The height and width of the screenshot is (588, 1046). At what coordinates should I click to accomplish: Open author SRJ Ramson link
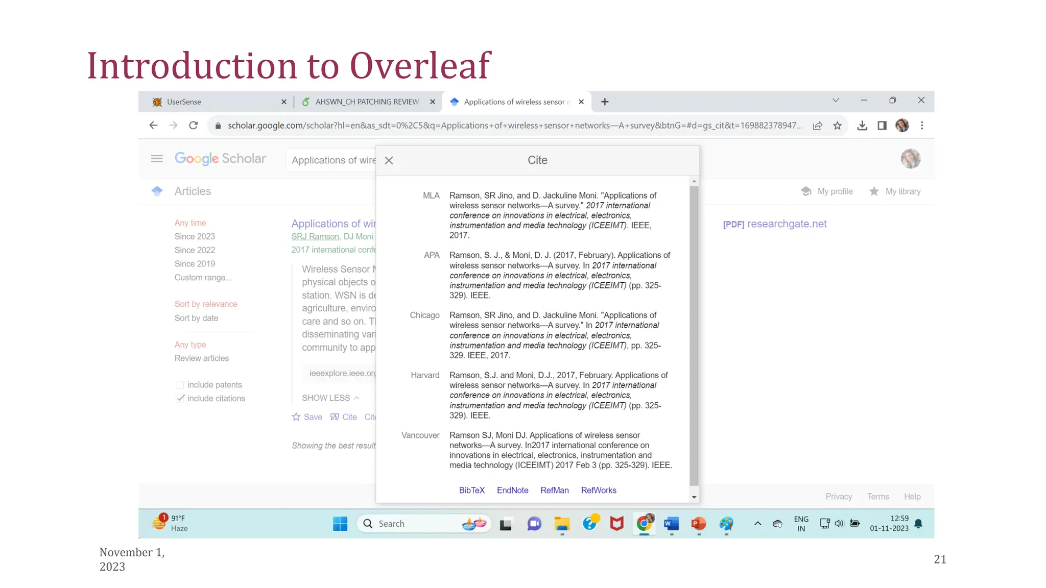click(315, 236)
